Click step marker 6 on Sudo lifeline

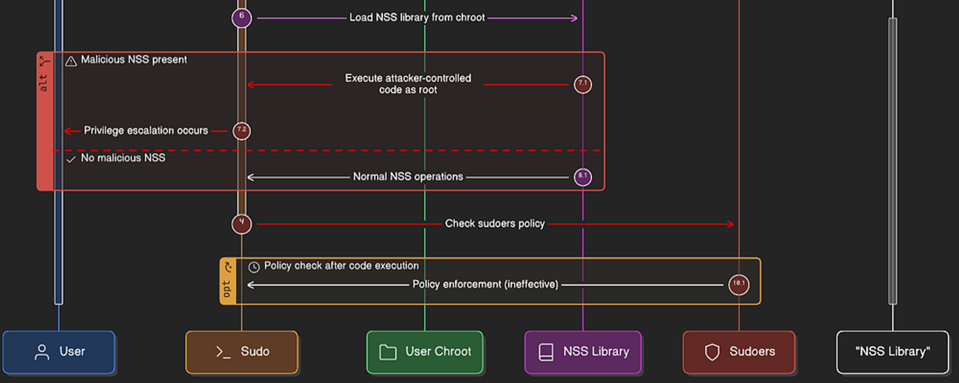[x=242, y=18]
